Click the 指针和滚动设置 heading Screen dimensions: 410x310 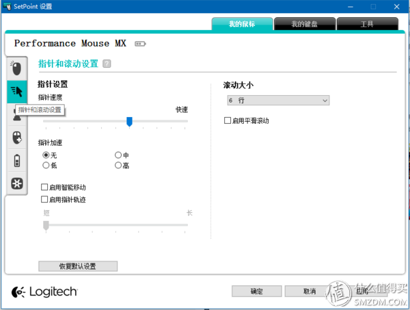tap(68, 64)
